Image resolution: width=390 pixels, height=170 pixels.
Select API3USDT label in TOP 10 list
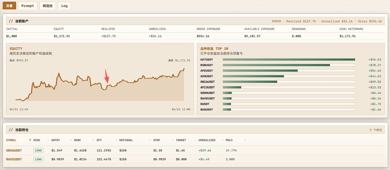(208, 87)
